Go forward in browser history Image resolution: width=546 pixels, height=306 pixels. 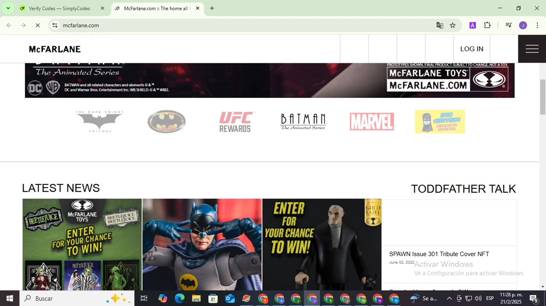[x=23, y=25]
